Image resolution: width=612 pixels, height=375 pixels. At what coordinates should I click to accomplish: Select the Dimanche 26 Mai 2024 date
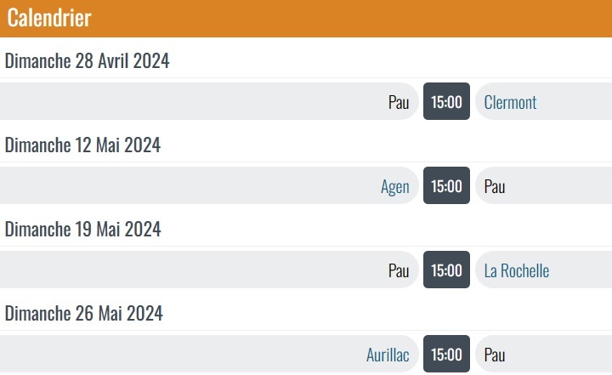pos(83,314)
